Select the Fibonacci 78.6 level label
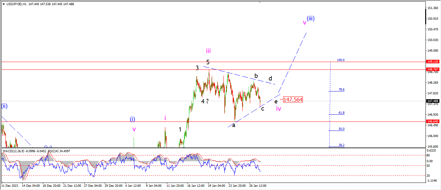 coord(341,90)
